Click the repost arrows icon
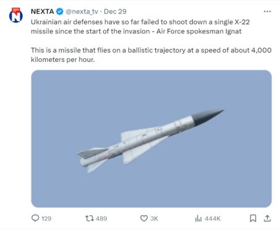 (x=90, y=218)
